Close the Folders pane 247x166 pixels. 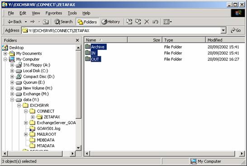[77, 40]
